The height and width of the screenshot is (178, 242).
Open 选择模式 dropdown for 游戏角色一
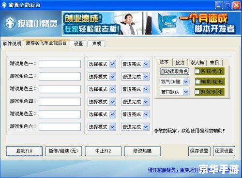click(102, 64)
